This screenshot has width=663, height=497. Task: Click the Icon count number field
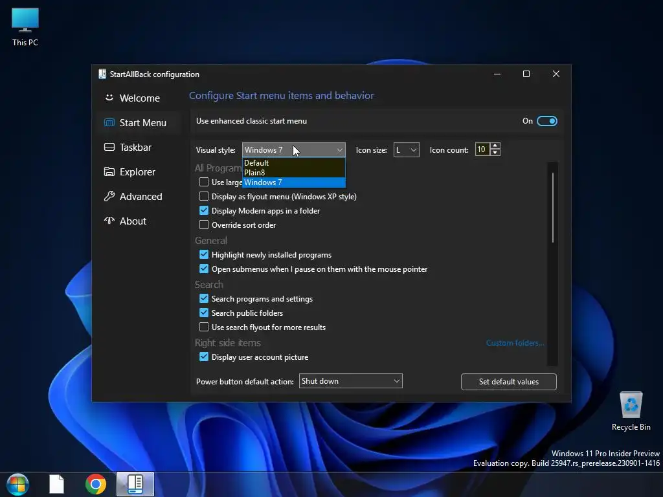482,149
